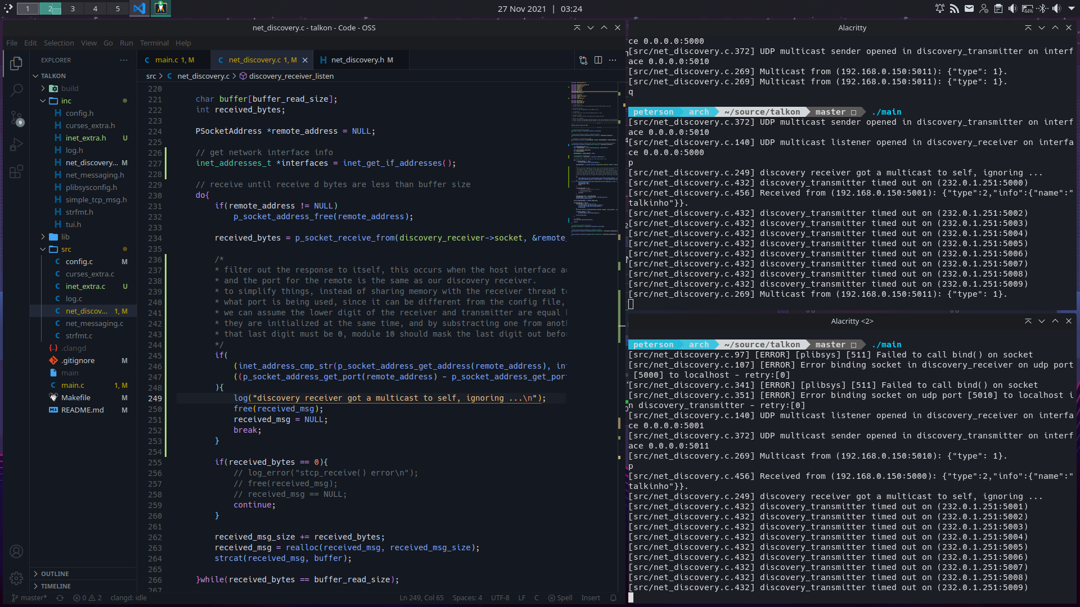
Task: Open the Search view in activity bar
Action: pyautogui.click(x=16, y=90)
